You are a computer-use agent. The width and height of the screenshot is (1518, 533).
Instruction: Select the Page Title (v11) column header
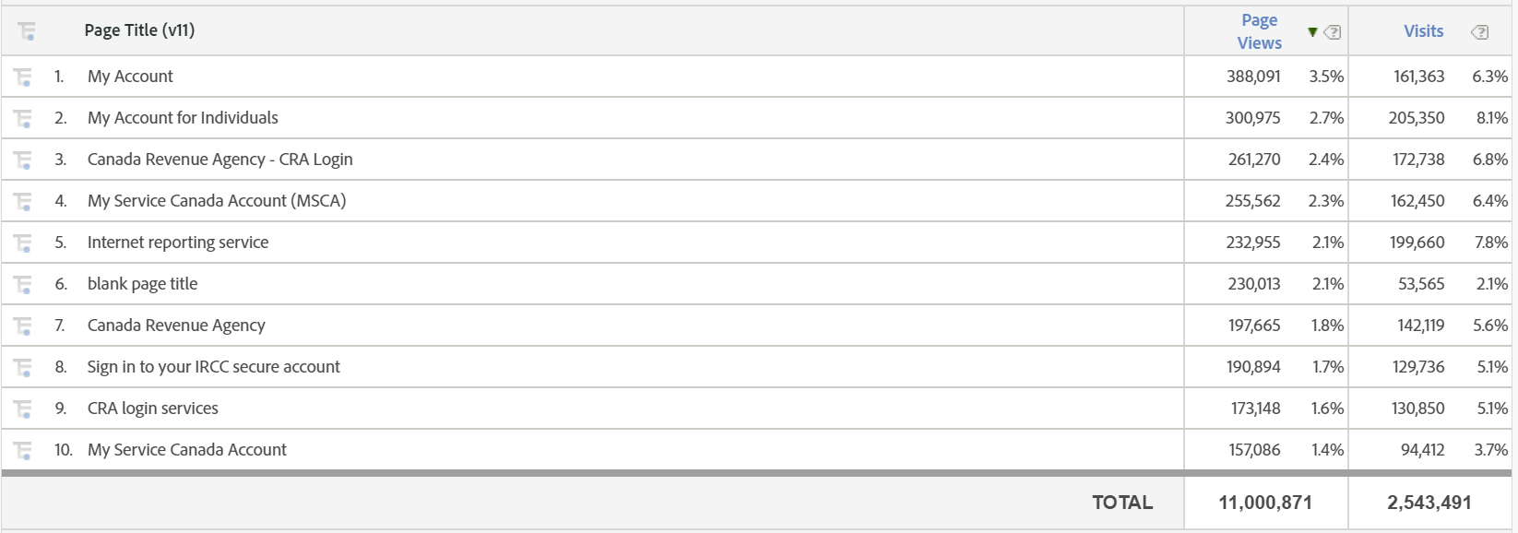[139, 30]
